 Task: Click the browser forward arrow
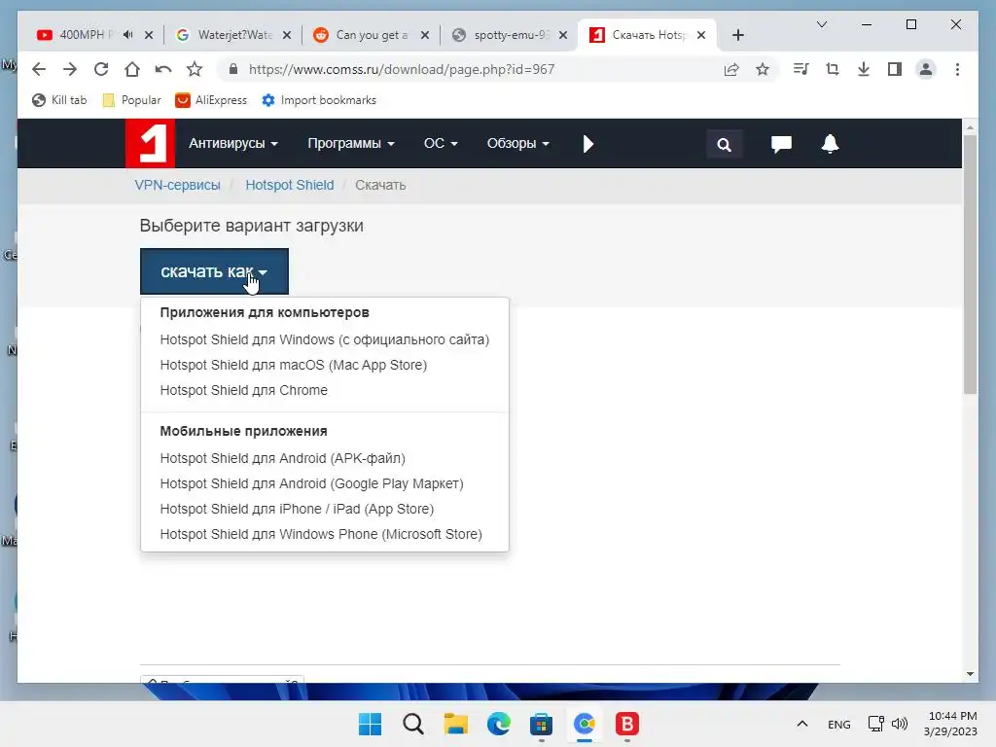click(x=70, y=69)
